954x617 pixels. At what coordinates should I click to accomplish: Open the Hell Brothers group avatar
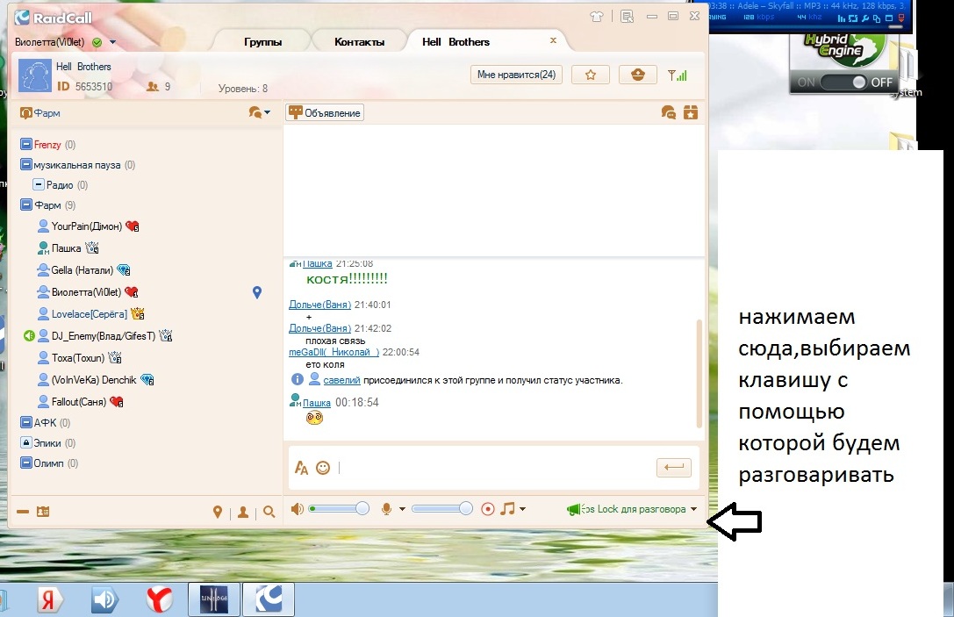pyautogui.click(x=35, y=75)
